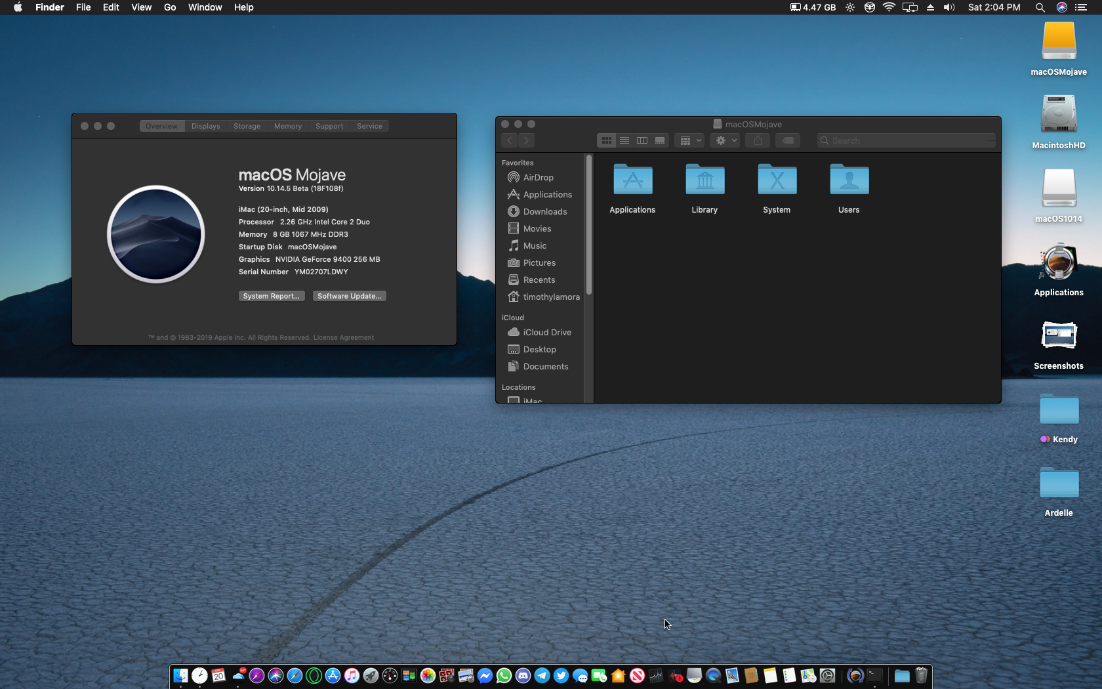The height and width of the screenshot is (689, 1102).
Task: Select the MacintoshHD drive on desktop
Action: pos(1059,122)
